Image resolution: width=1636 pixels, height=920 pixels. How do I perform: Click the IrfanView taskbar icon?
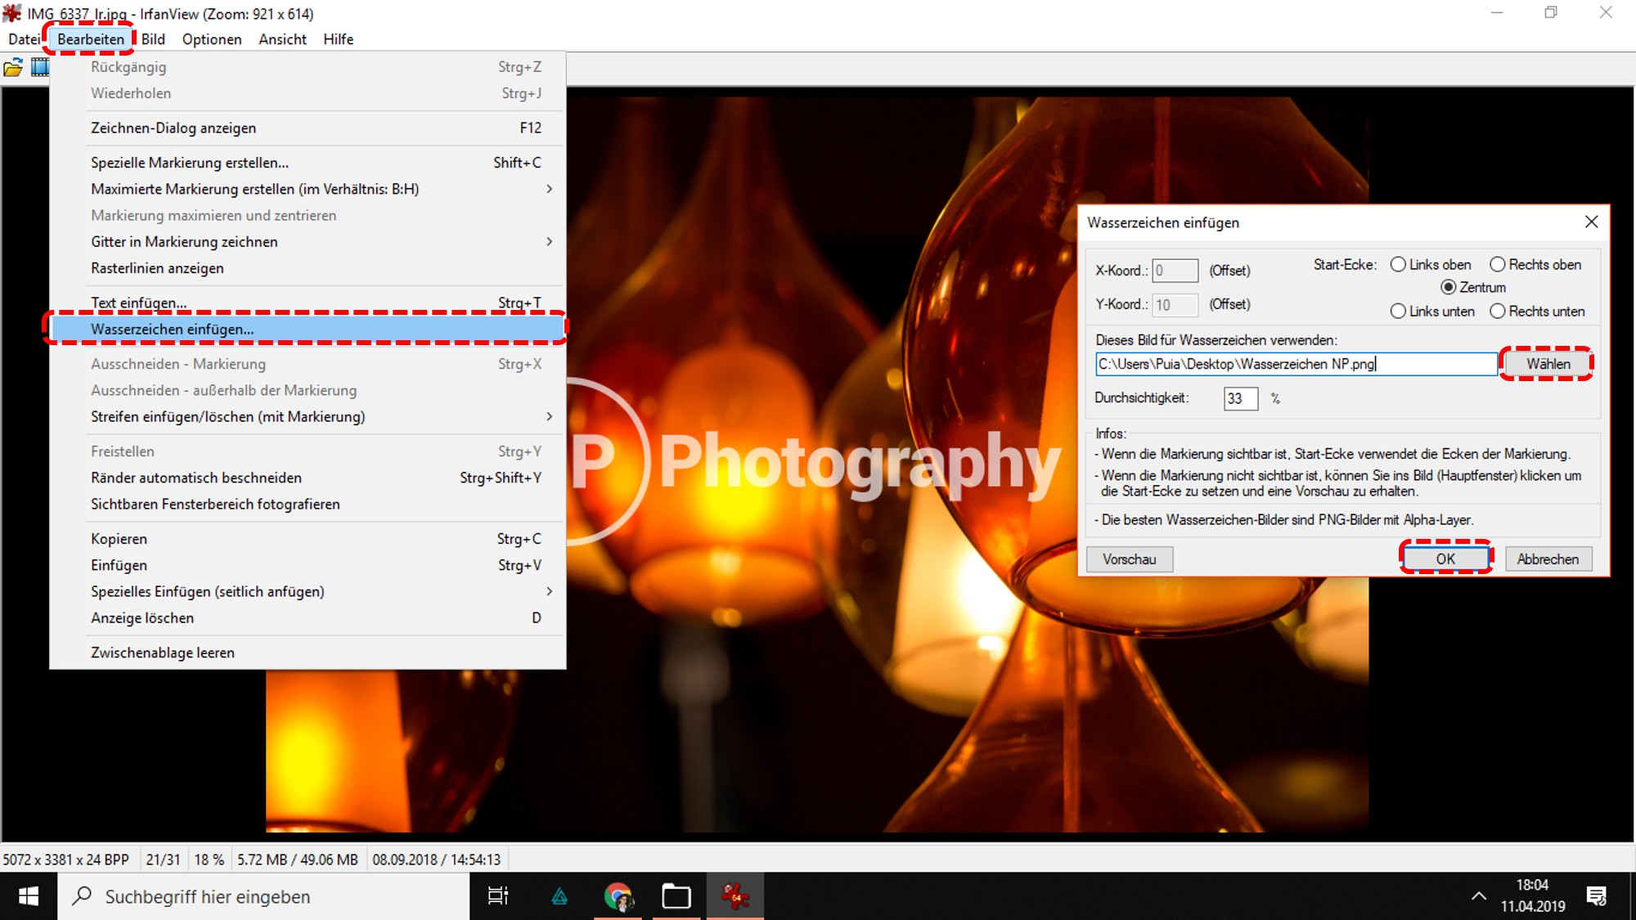[735, 896]
